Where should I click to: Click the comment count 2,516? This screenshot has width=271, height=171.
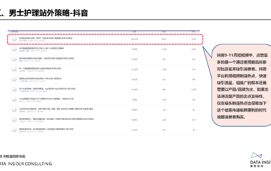(164, 100)
